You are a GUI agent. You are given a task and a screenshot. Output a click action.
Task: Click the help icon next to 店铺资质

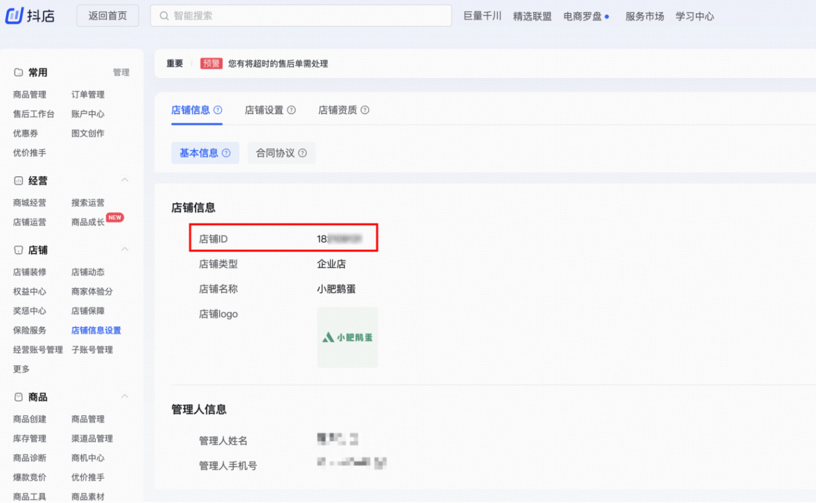365,110
